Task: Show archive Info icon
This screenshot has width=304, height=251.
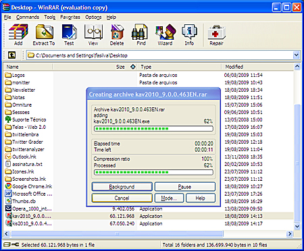Action: pos(189,32)
